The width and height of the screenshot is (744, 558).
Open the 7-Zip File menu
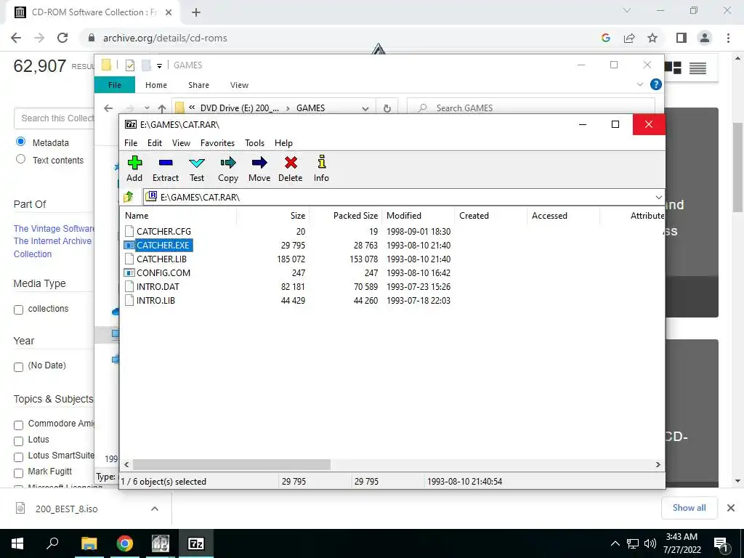pyautogui.click(x=131, y=143)
